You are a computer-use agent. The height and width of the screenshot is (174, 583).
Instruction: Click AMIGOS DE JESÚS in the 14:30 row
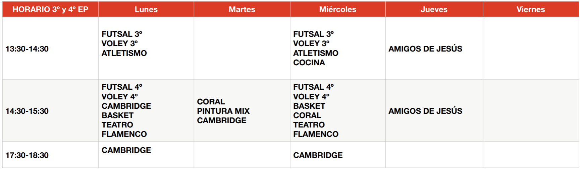425,111
